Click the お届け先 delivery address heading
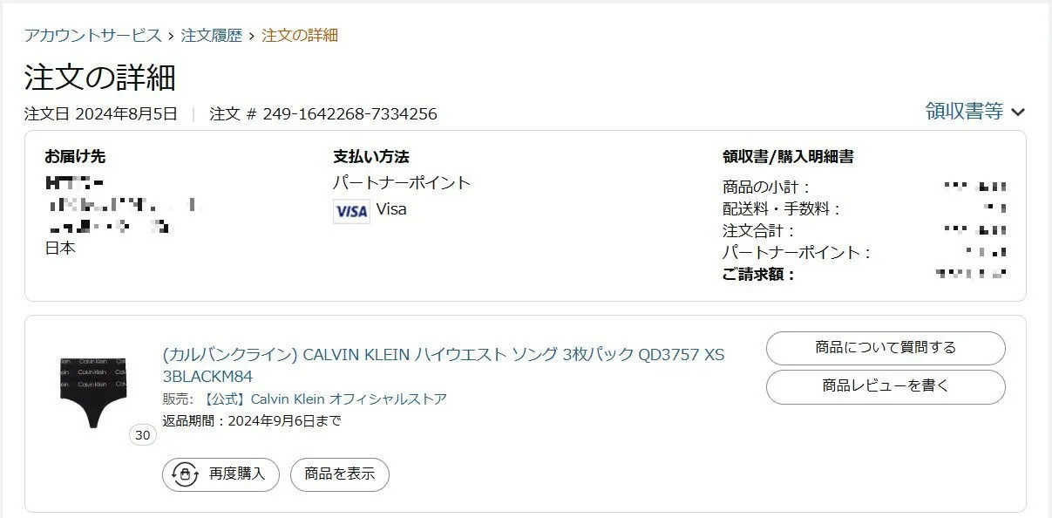The image size is (1052, 518). coord(75,157)
